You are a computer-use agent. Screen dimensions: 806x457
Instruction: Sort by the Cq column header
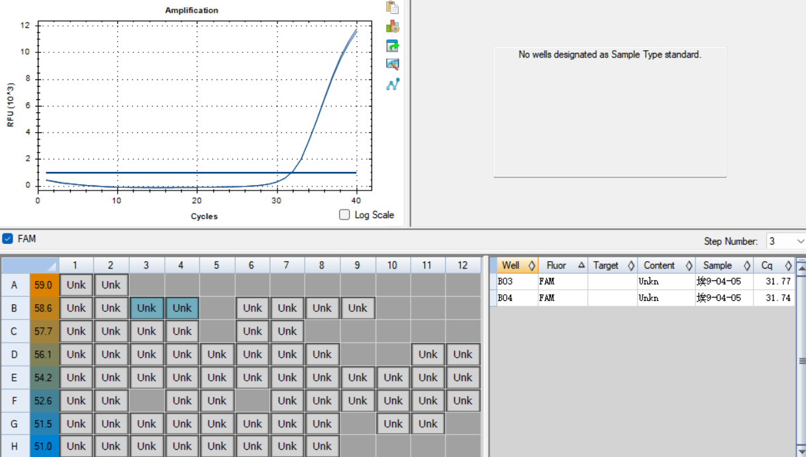coord(774,265)
